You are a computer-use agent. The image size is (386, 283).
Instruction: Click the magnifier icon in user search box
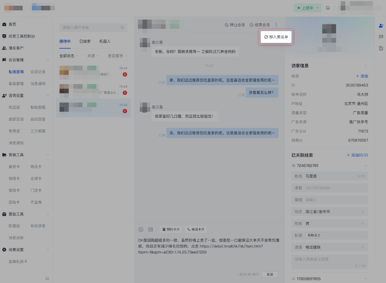pos(123,27)
